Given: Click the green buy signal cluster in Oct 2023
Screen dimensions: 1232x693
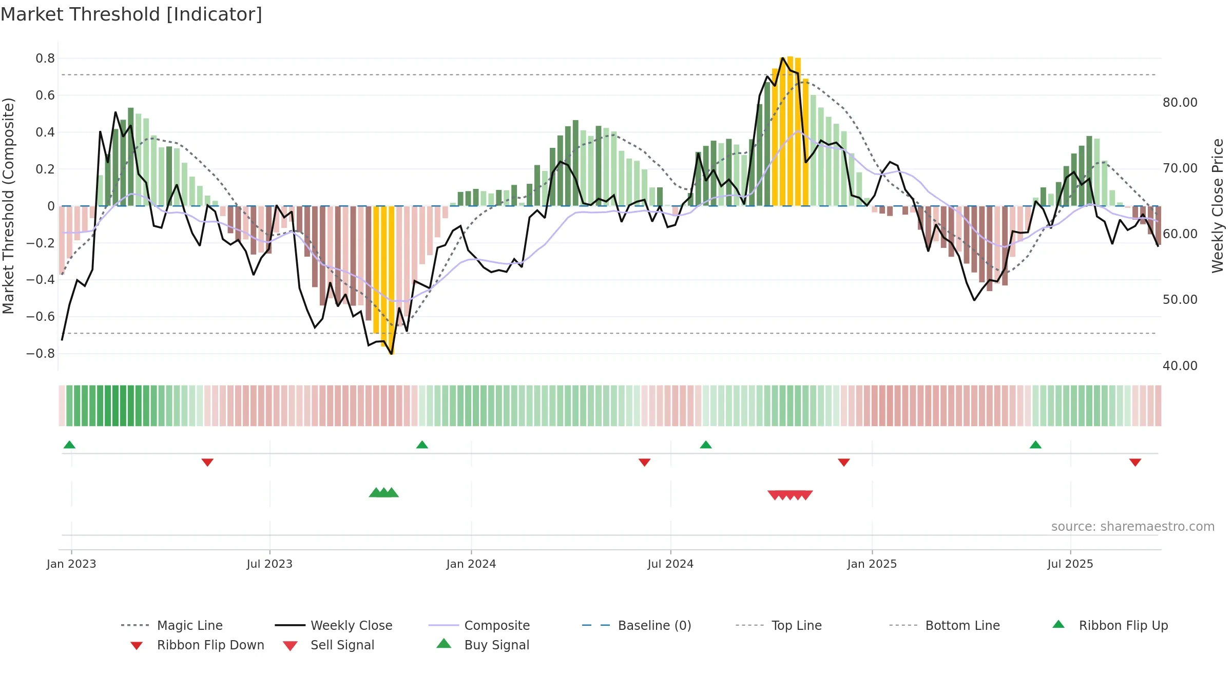Looking at the screenshot, I should (384, 492).
